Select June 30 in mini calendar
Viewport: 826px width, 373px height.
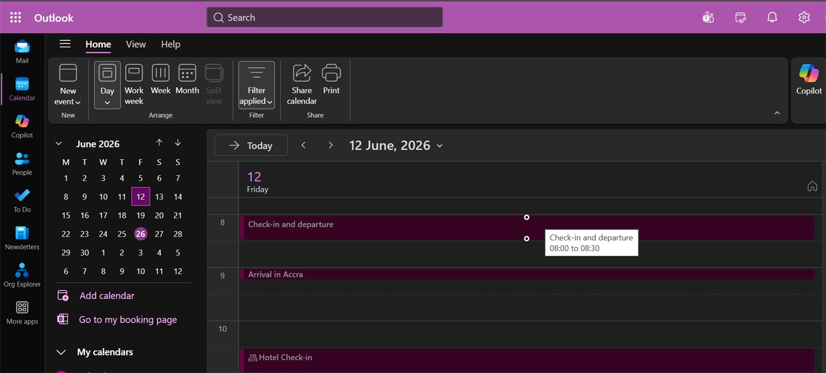84,253
